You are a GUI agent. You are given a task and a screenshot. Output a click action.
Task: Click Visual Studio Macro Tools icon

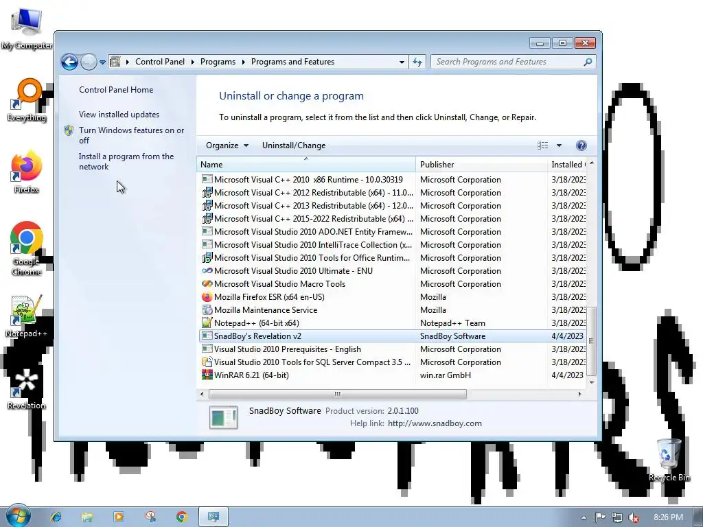click(207, 283)
